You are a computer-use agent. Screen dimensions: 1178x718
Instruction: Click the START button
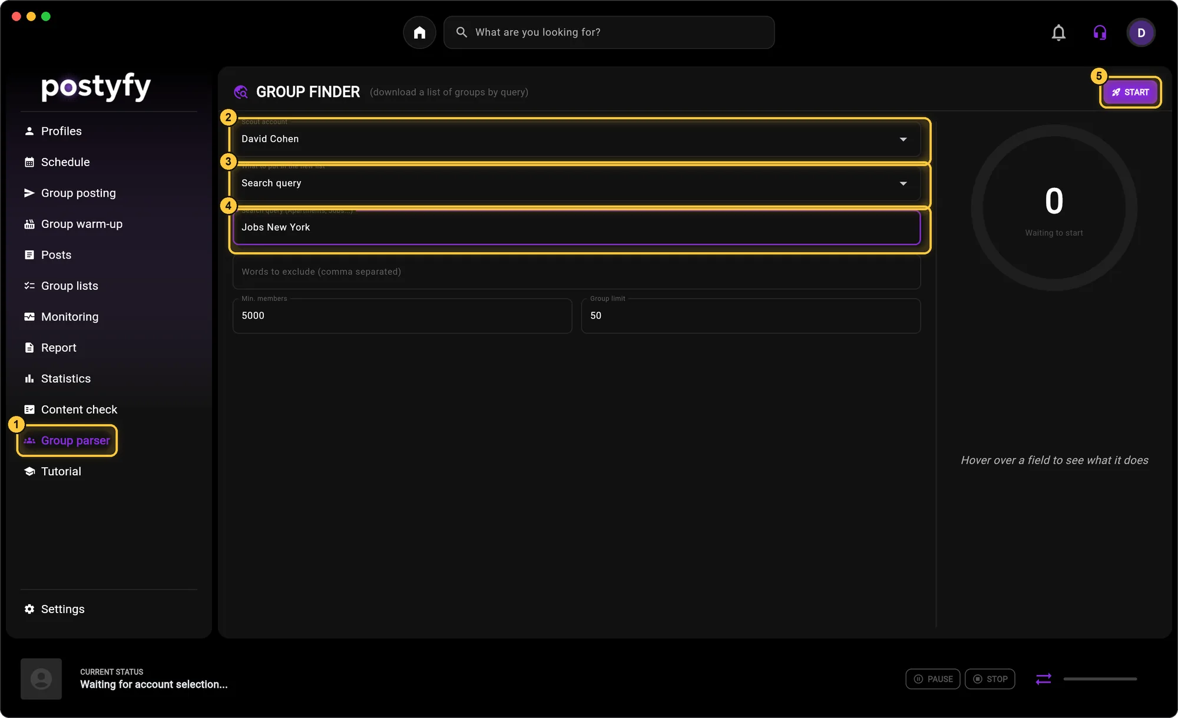1130,92
